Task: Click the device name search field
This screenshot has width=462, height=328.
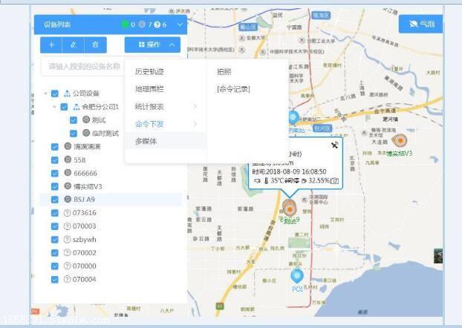Action: [x=83, y=67]
